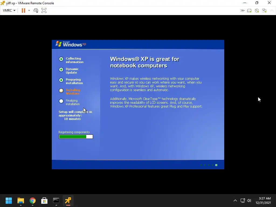276x207 pixels.
Task: Open the VMRC dropdown menu
Action: coord(9,11)
